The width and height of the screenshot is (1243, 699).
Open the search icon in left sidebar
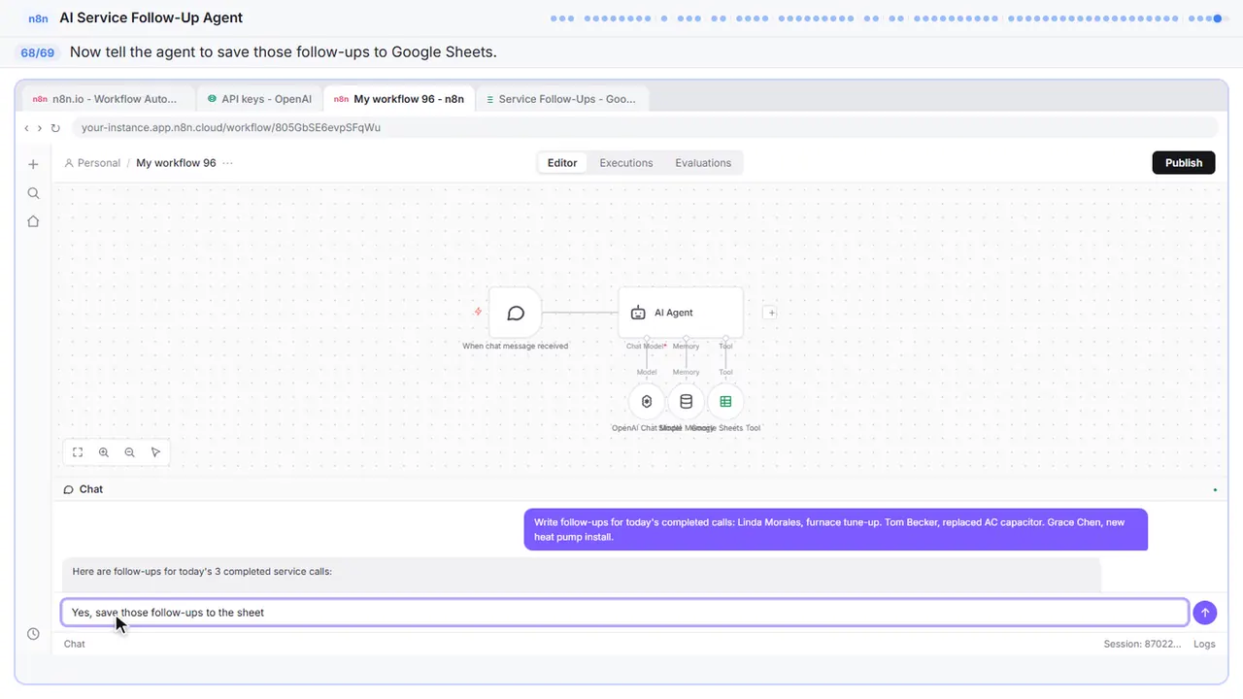33,193
